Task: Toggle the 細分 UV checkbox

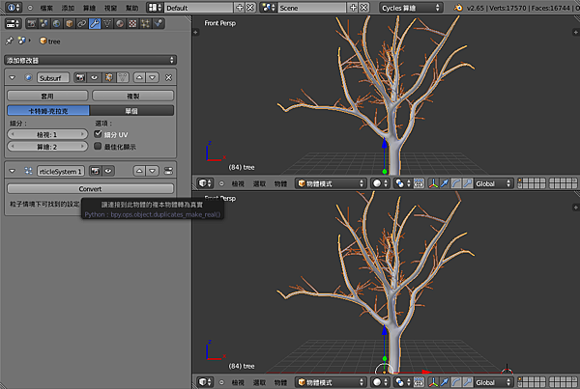Action: [97, 134]
